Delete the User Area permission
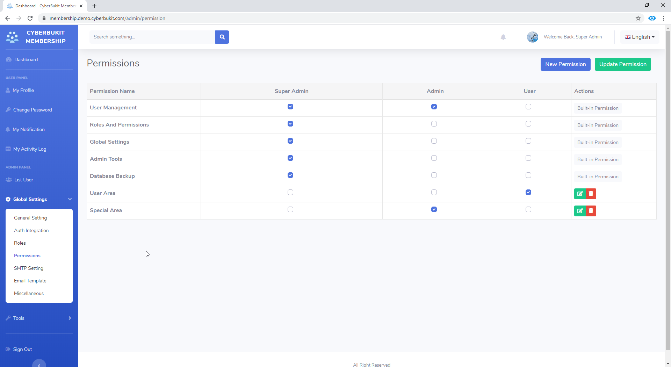Viewport: 671px width, 367px height. coord(591,194)
